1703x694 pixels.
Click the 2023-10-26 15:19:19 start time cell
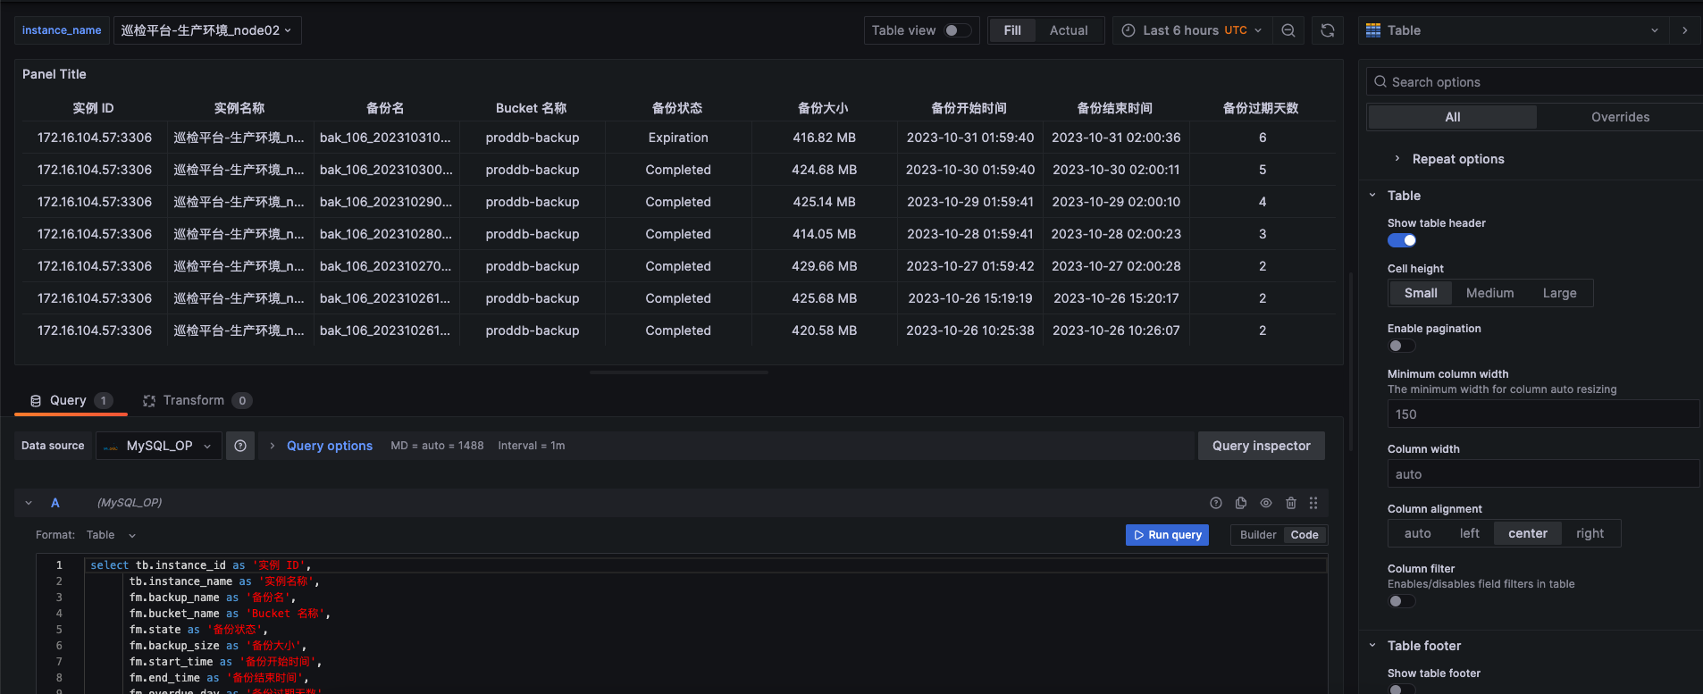(x=969, y=298)
